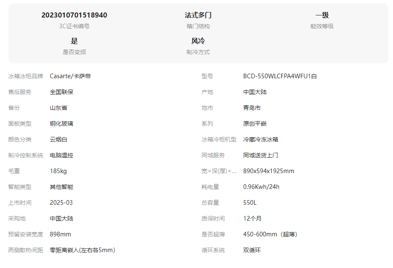Click the 0.96Kwh/24h power consumption value

point(261,187)
